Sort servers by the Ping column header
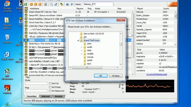Viewport: 191px width, 107px height. [90, 9]
